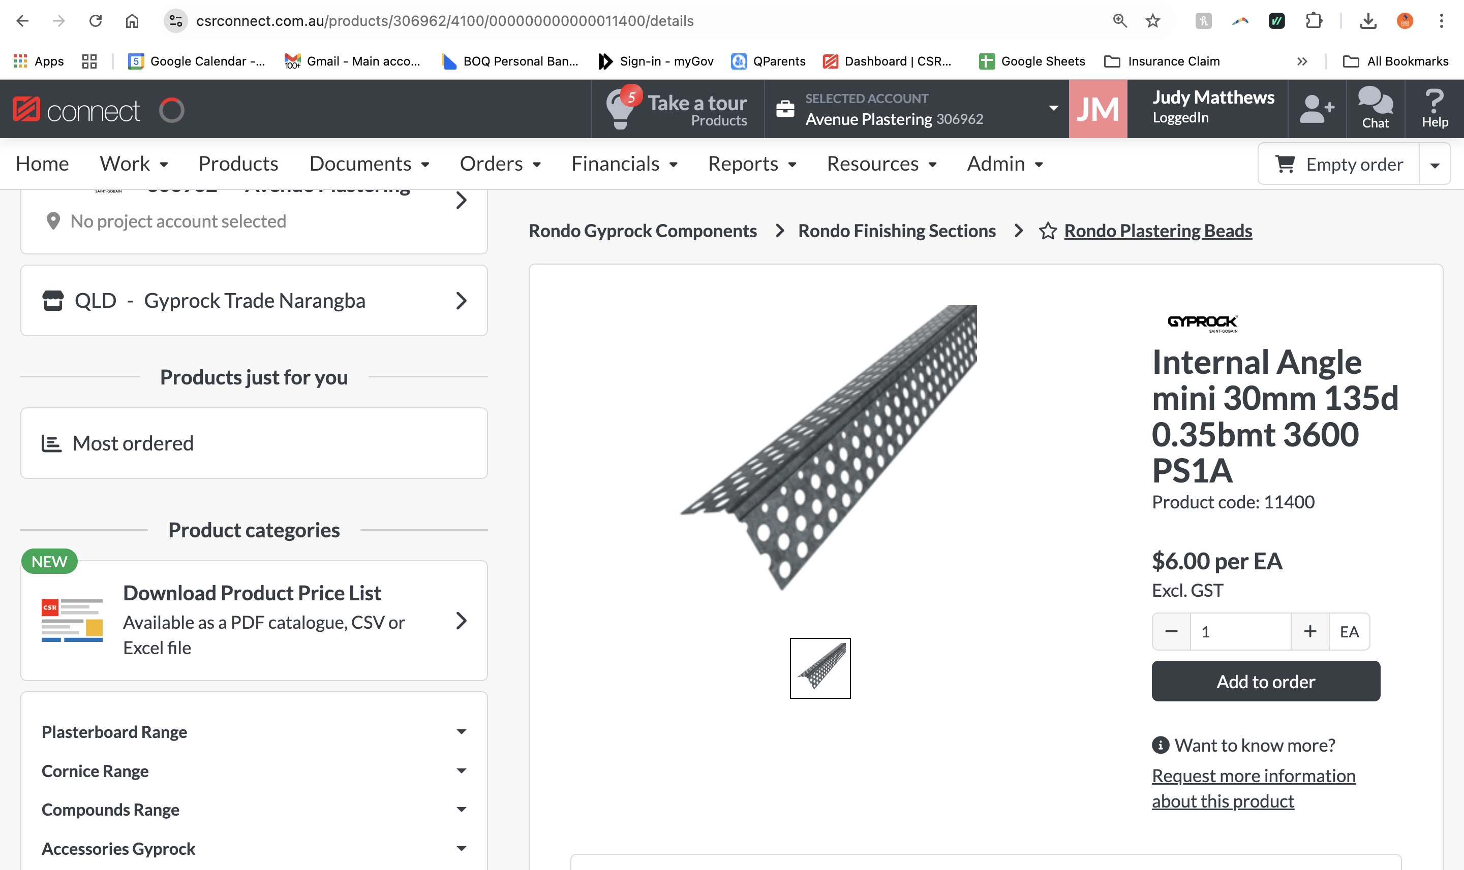Screen dimensions: 1464x870
Task: Favourite Rondo Plastering Beads with star icon
Action: point(1048,231)
